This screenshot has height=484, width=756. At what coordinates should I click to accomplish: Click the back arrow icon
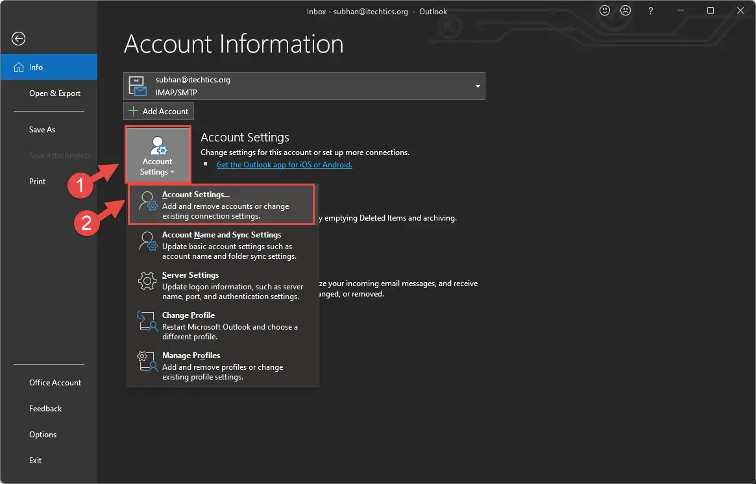click(x=18, y=38)
